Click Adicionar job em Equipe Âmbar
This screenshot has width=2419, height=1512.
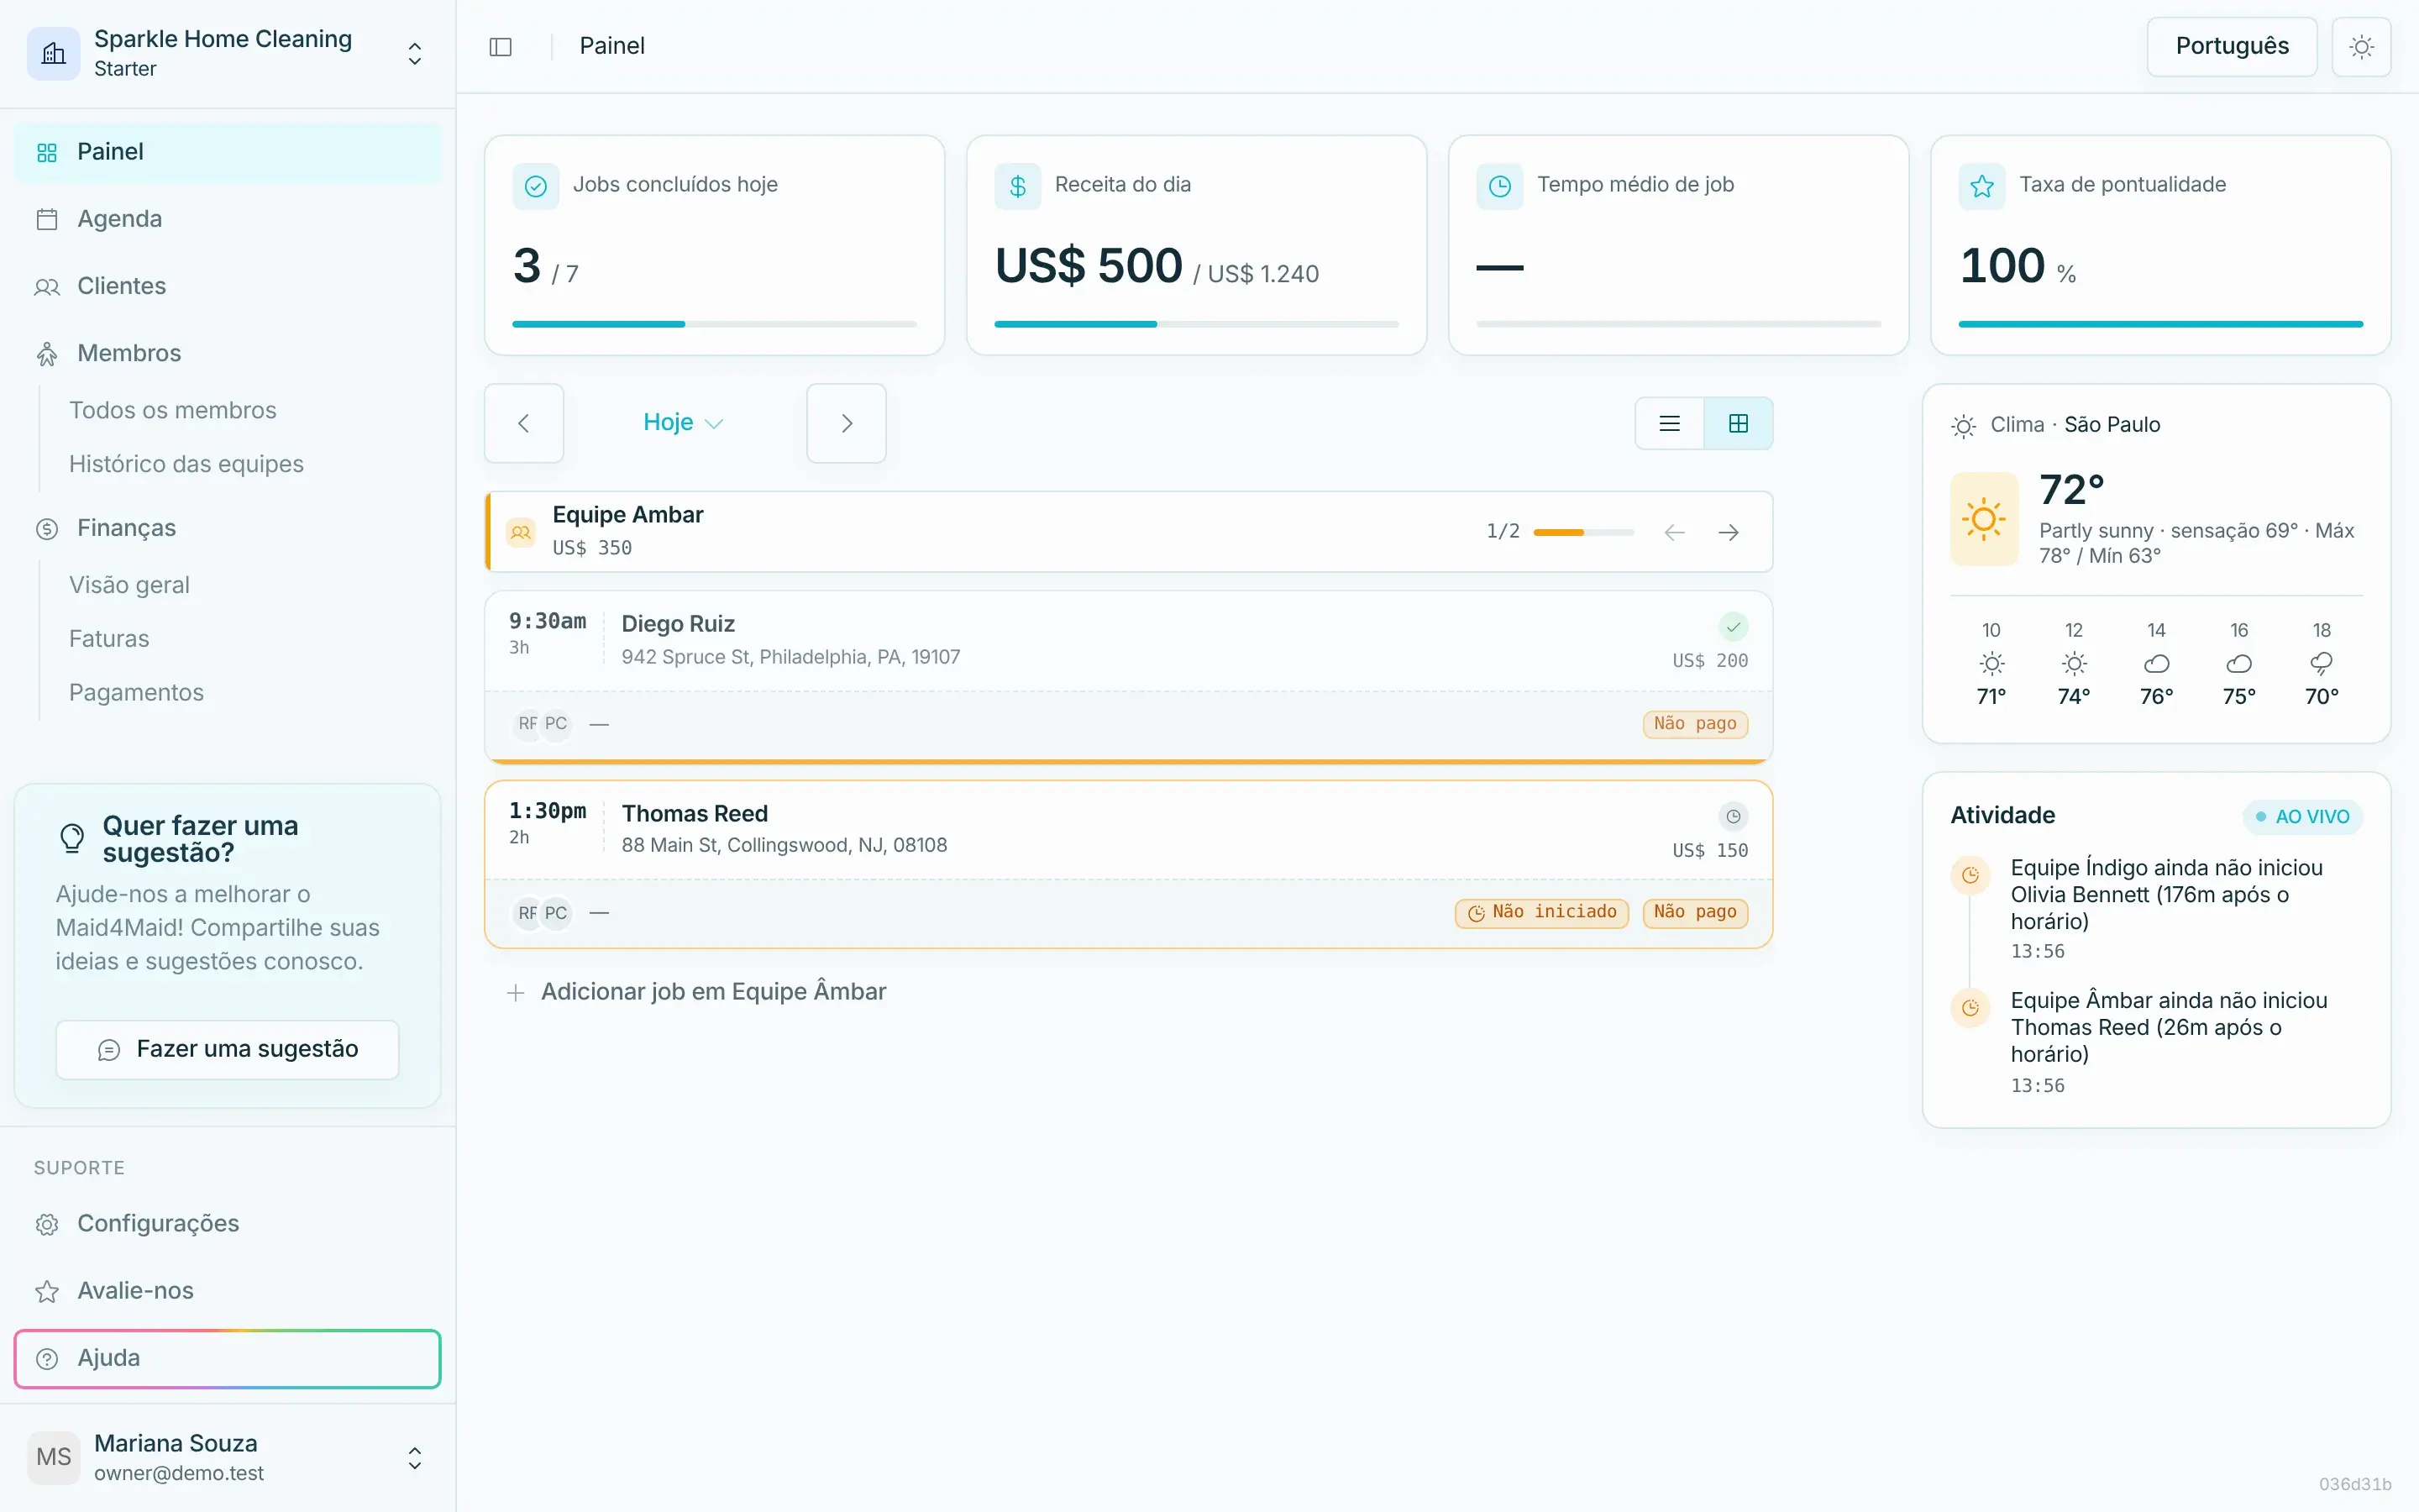(698, 992)
